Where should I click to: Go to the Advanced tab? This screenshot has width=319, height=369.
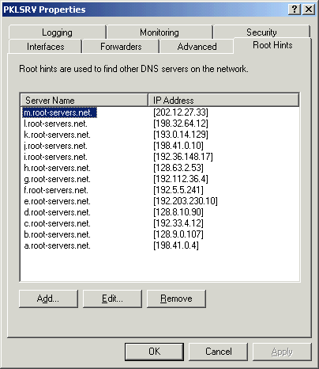[x=197, y=47]
